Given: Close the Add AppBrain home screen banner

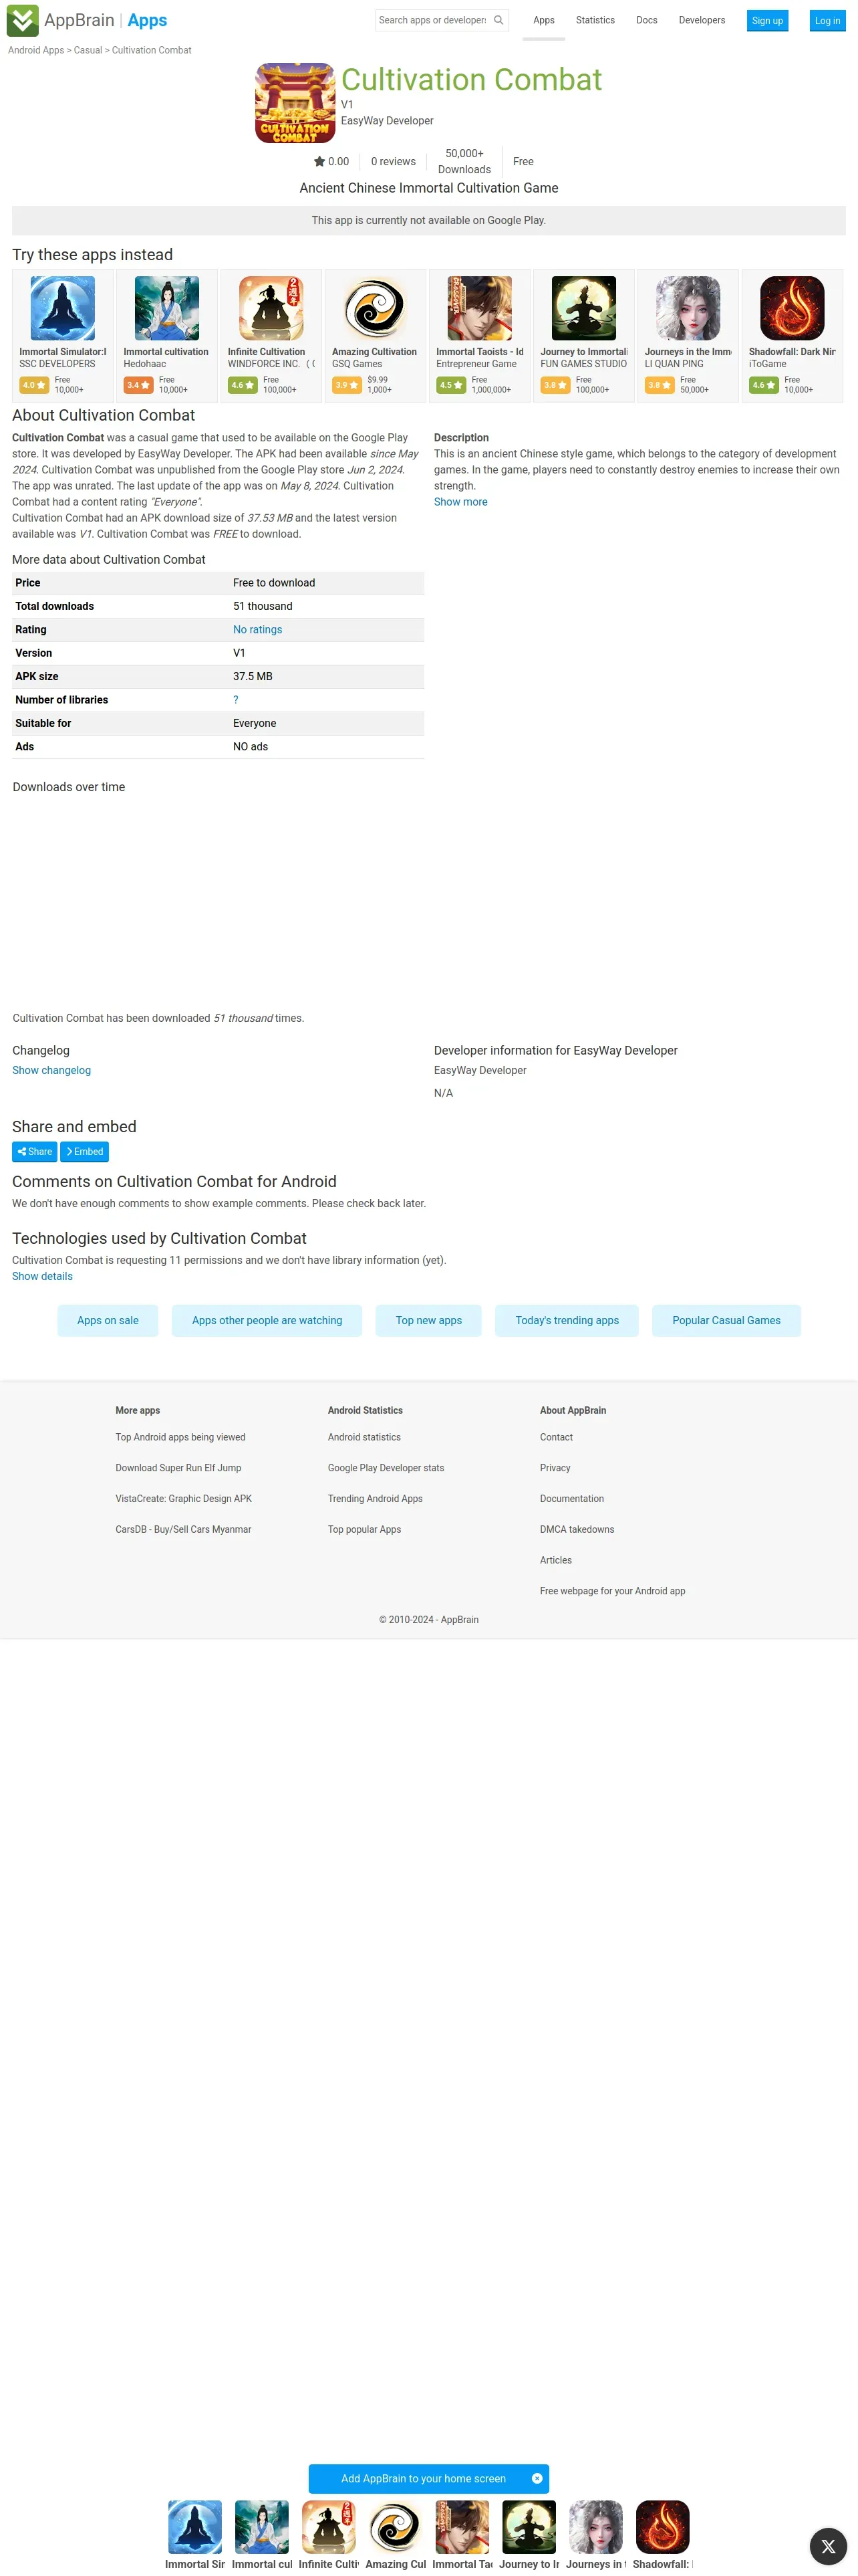Looking at the screenshot, I should [x=537, y=2478].
